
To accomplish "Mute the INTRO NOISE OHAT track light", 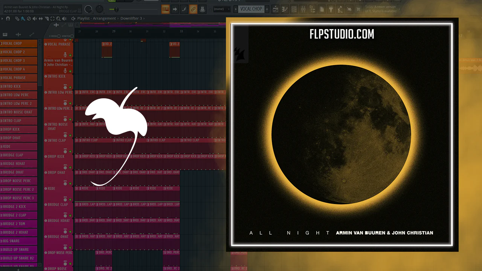I will [x=70, y=136].
